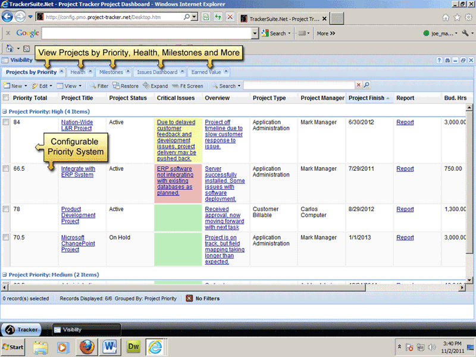Open Dreamweaver from the taskbar
This screenshot has width=476, height=357.
tap(133, 346)
